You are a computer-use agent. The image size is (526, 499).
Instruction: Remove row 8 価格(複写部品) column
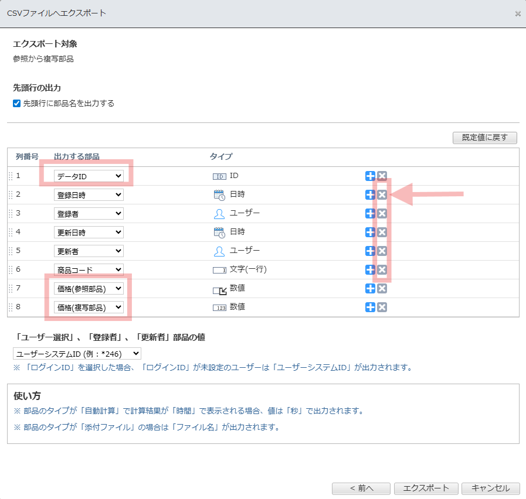[x=382, y=307]
